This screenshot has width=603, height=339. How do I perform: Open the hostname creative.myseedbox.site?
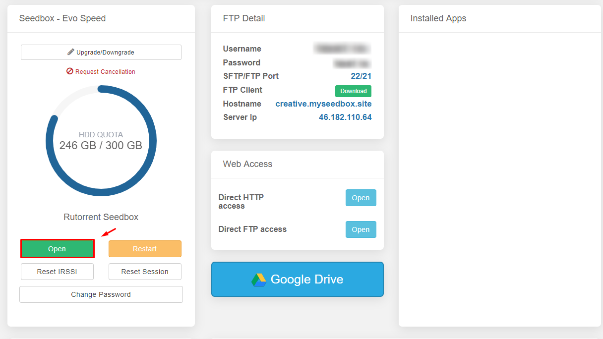pyautogui.click(x=323, y=104)
